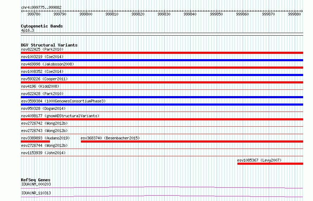Image resolution: width=313 pixels, height=201 pixels.
Task: Open esv2726744 (Wong2012b) variant label
Action: pyautogui.click(x=44, y=145)
